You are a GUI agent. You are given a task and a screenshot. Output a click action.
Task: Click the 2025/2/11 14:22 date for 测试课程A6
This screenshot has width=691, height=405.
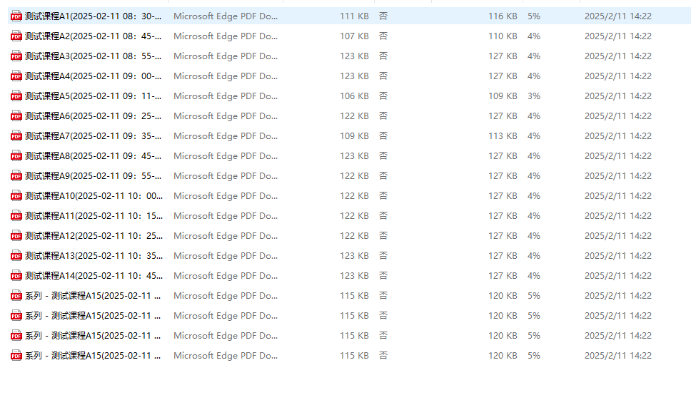pos(618,116)
